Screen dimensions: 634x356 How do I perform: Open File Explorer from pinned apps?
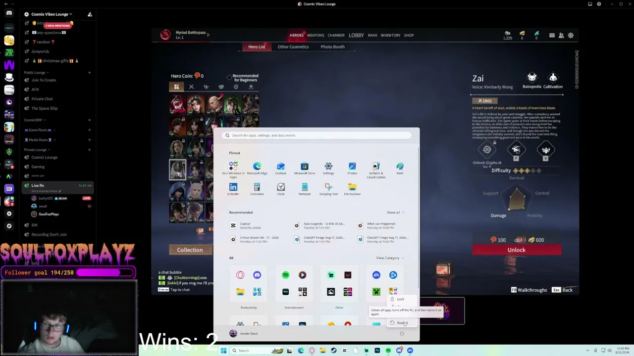click(352, 189)
